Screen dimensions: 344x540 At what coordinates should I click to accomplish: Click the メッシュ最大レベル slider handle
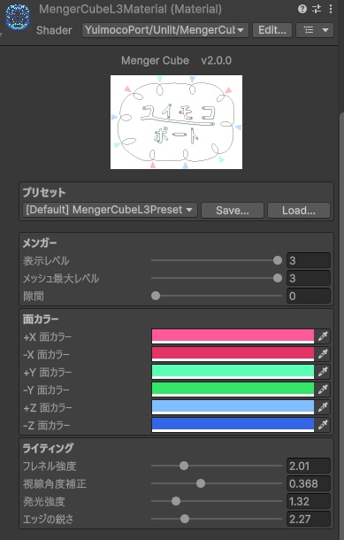point(278,278)
